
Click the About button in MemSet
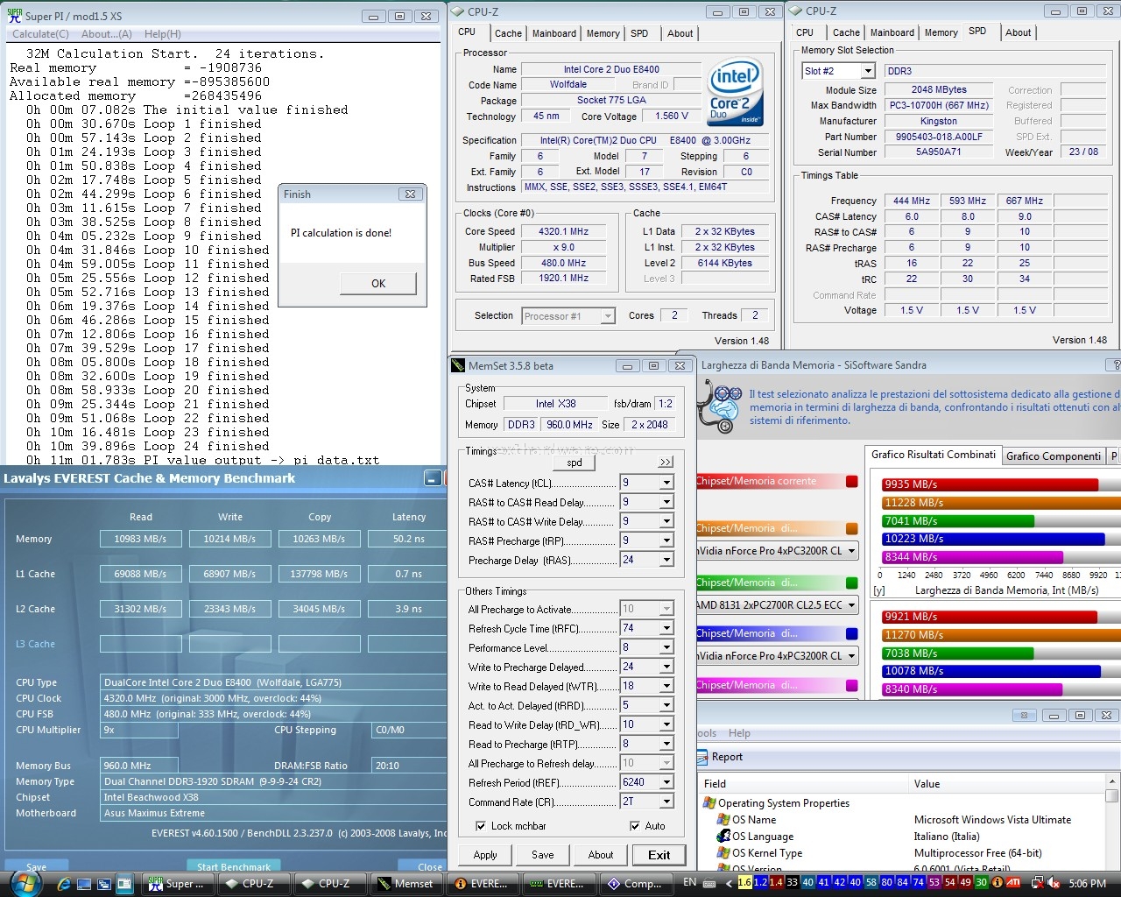click(x=601, y=855)
